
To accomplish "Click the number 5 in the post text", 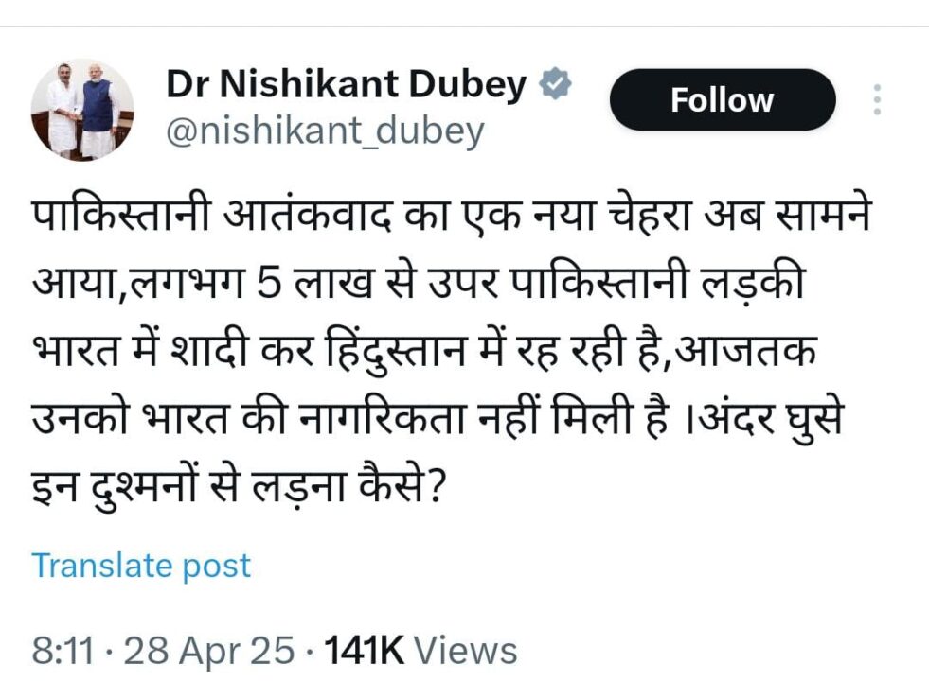I will coord(269,283).
